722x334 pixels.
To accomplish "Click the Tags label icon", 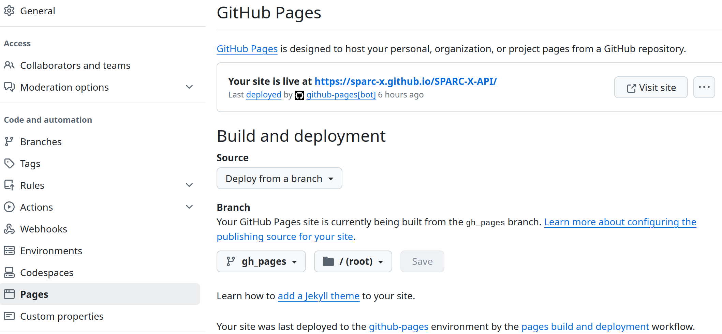I will 9,163.
